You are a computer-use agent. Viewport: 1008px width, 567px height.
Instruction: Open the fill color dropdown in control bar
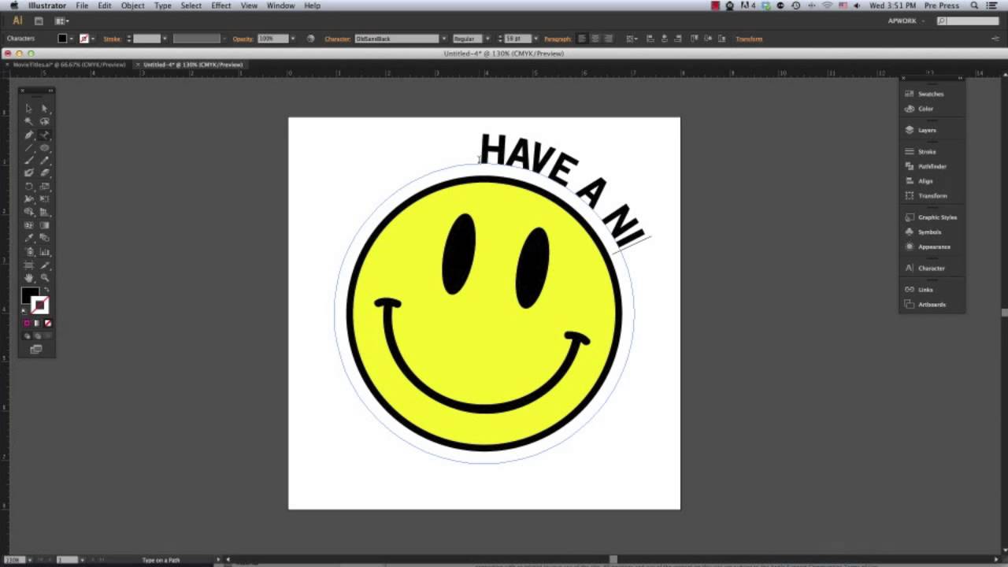point(71,39)
